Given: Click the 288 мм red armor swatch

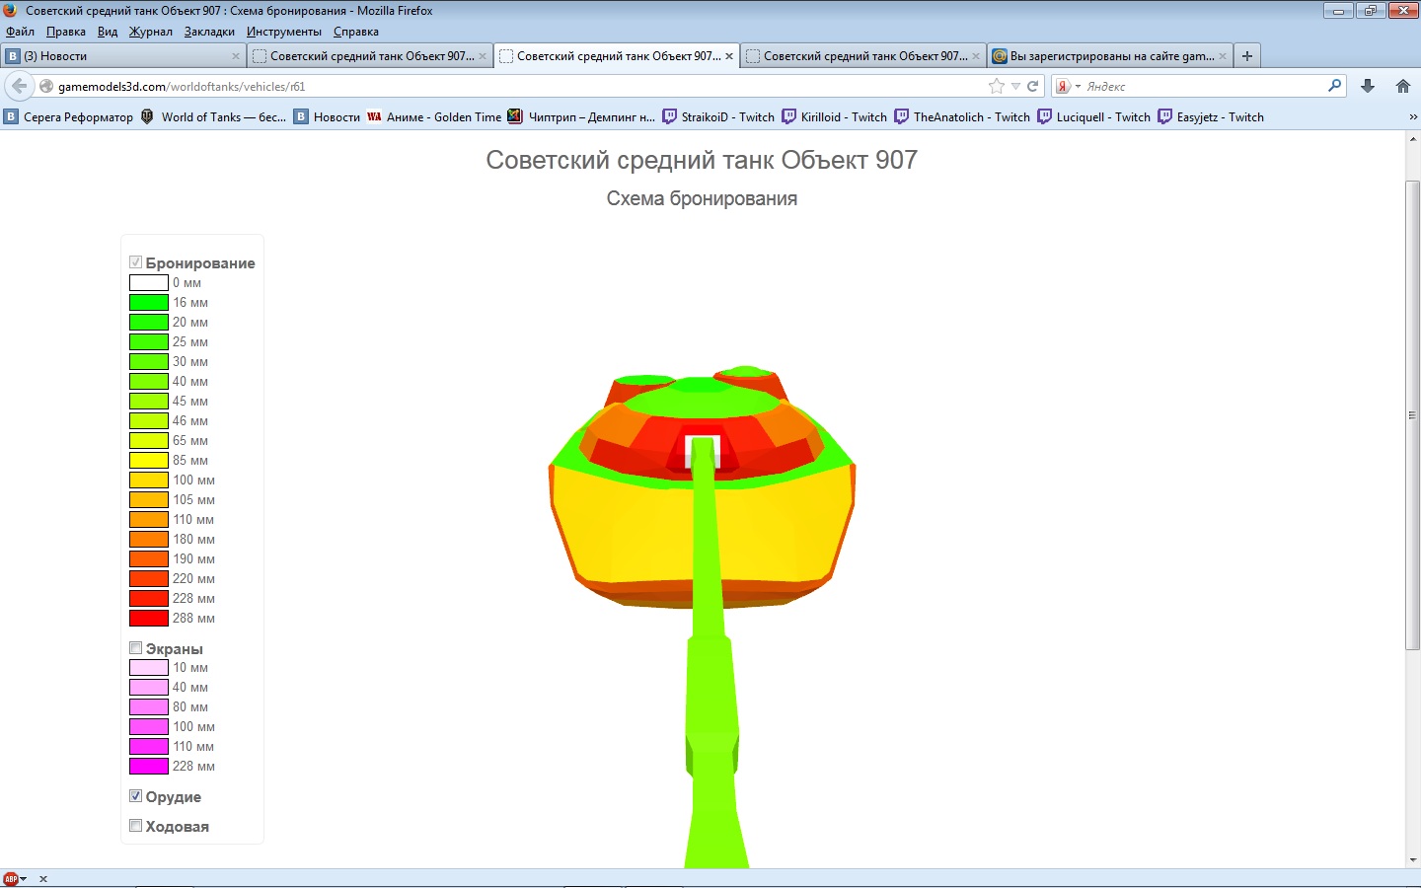Looking at the screenshot, I should [149, 618].
